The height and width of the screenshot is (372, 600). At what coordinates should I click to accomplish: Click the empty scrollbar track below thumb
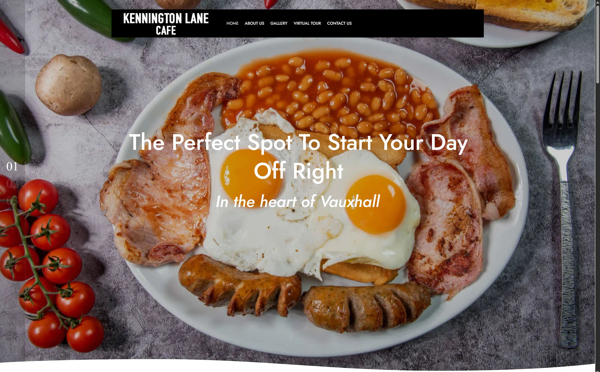click(597, 224)
